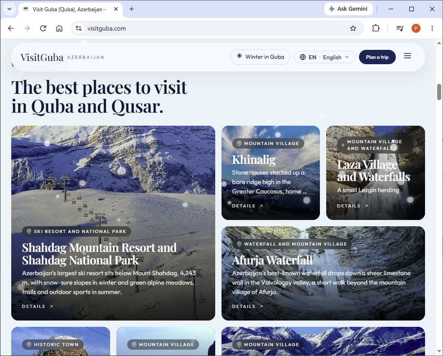View site information icon in address bar
This screenshot has height=356, width=443.
pos(79,28)
